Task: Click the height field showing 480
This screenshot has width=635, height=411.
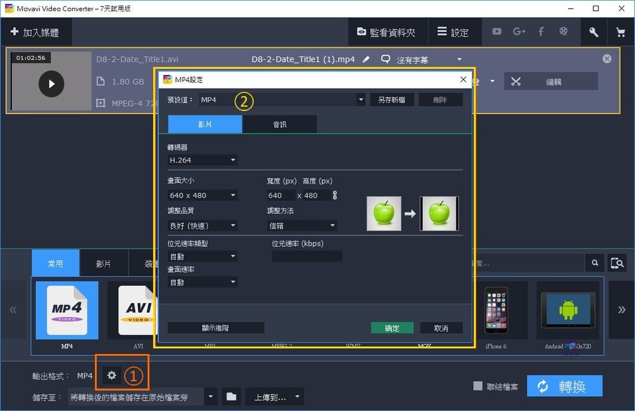Action: point(316,195)
